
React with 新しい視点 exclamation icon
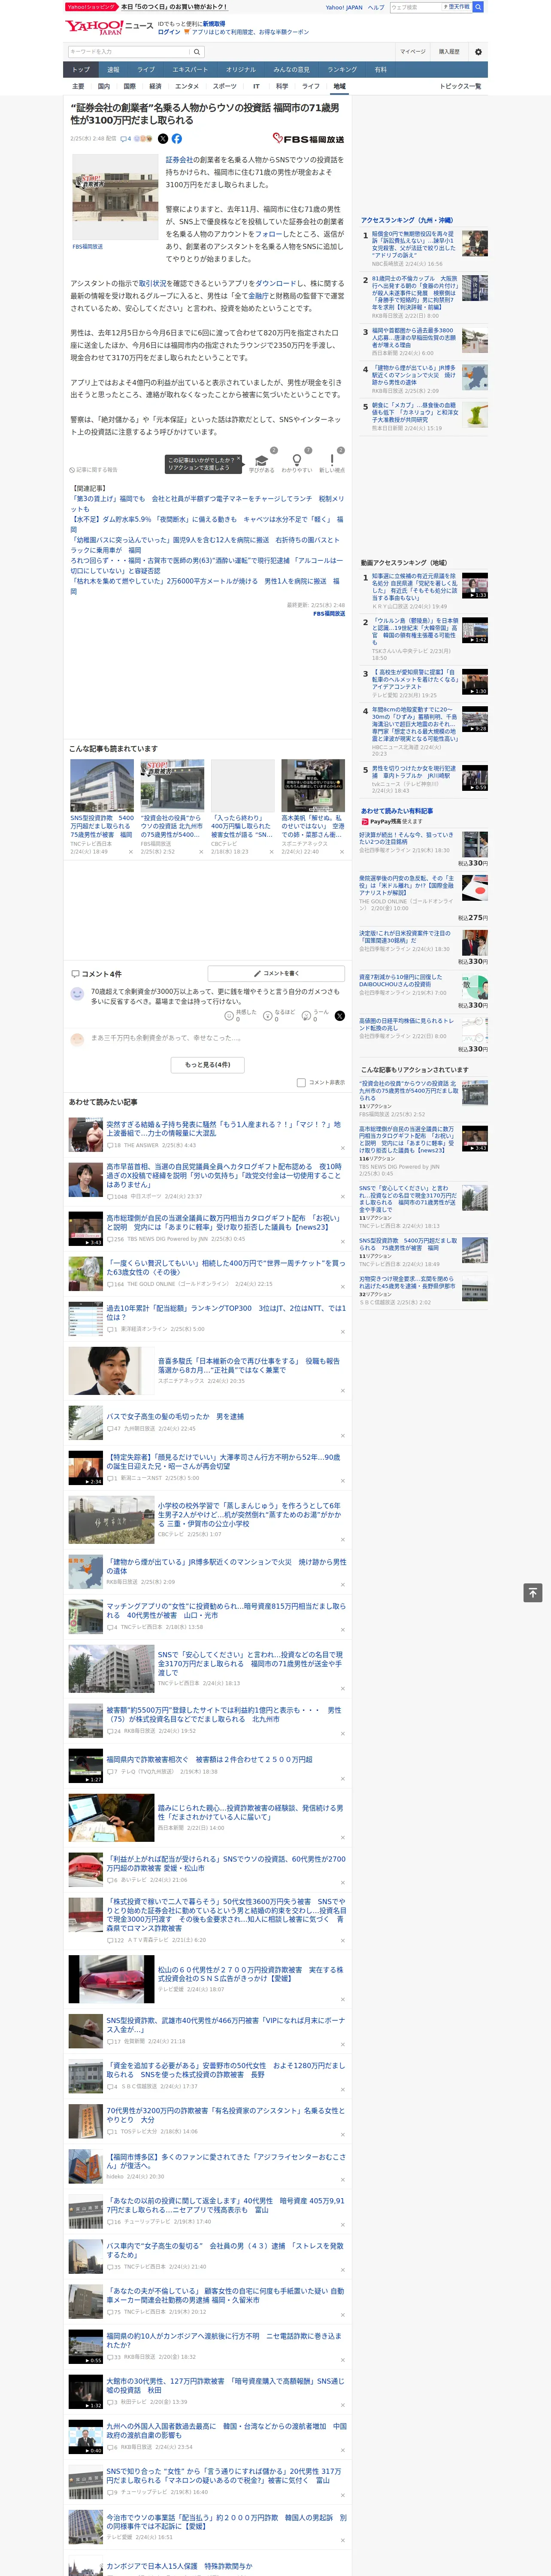click(x=332, y=460)
